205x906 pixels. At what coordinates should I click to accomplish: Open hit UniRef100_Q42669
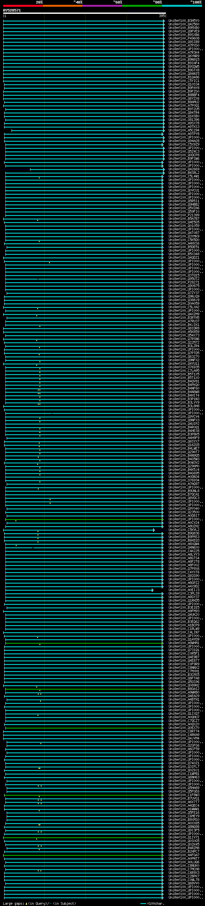tap(184, 169)
